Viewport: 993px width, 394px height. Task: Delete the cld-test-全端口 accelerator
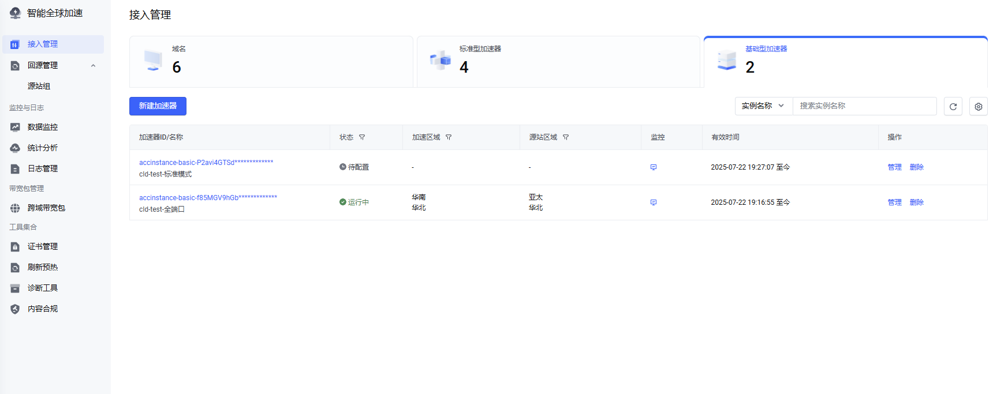tap(916, 202)
